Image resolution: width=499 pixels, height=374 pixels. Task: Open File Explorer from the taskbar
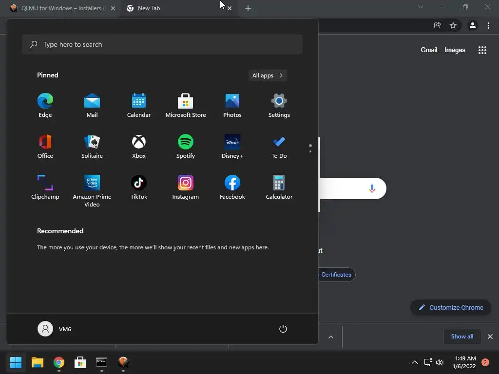tap(37, 362)
